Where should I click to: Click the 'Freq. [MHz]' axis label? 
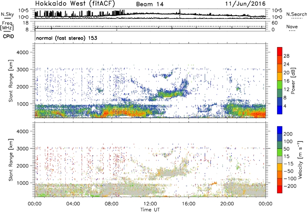click(7, 26)
